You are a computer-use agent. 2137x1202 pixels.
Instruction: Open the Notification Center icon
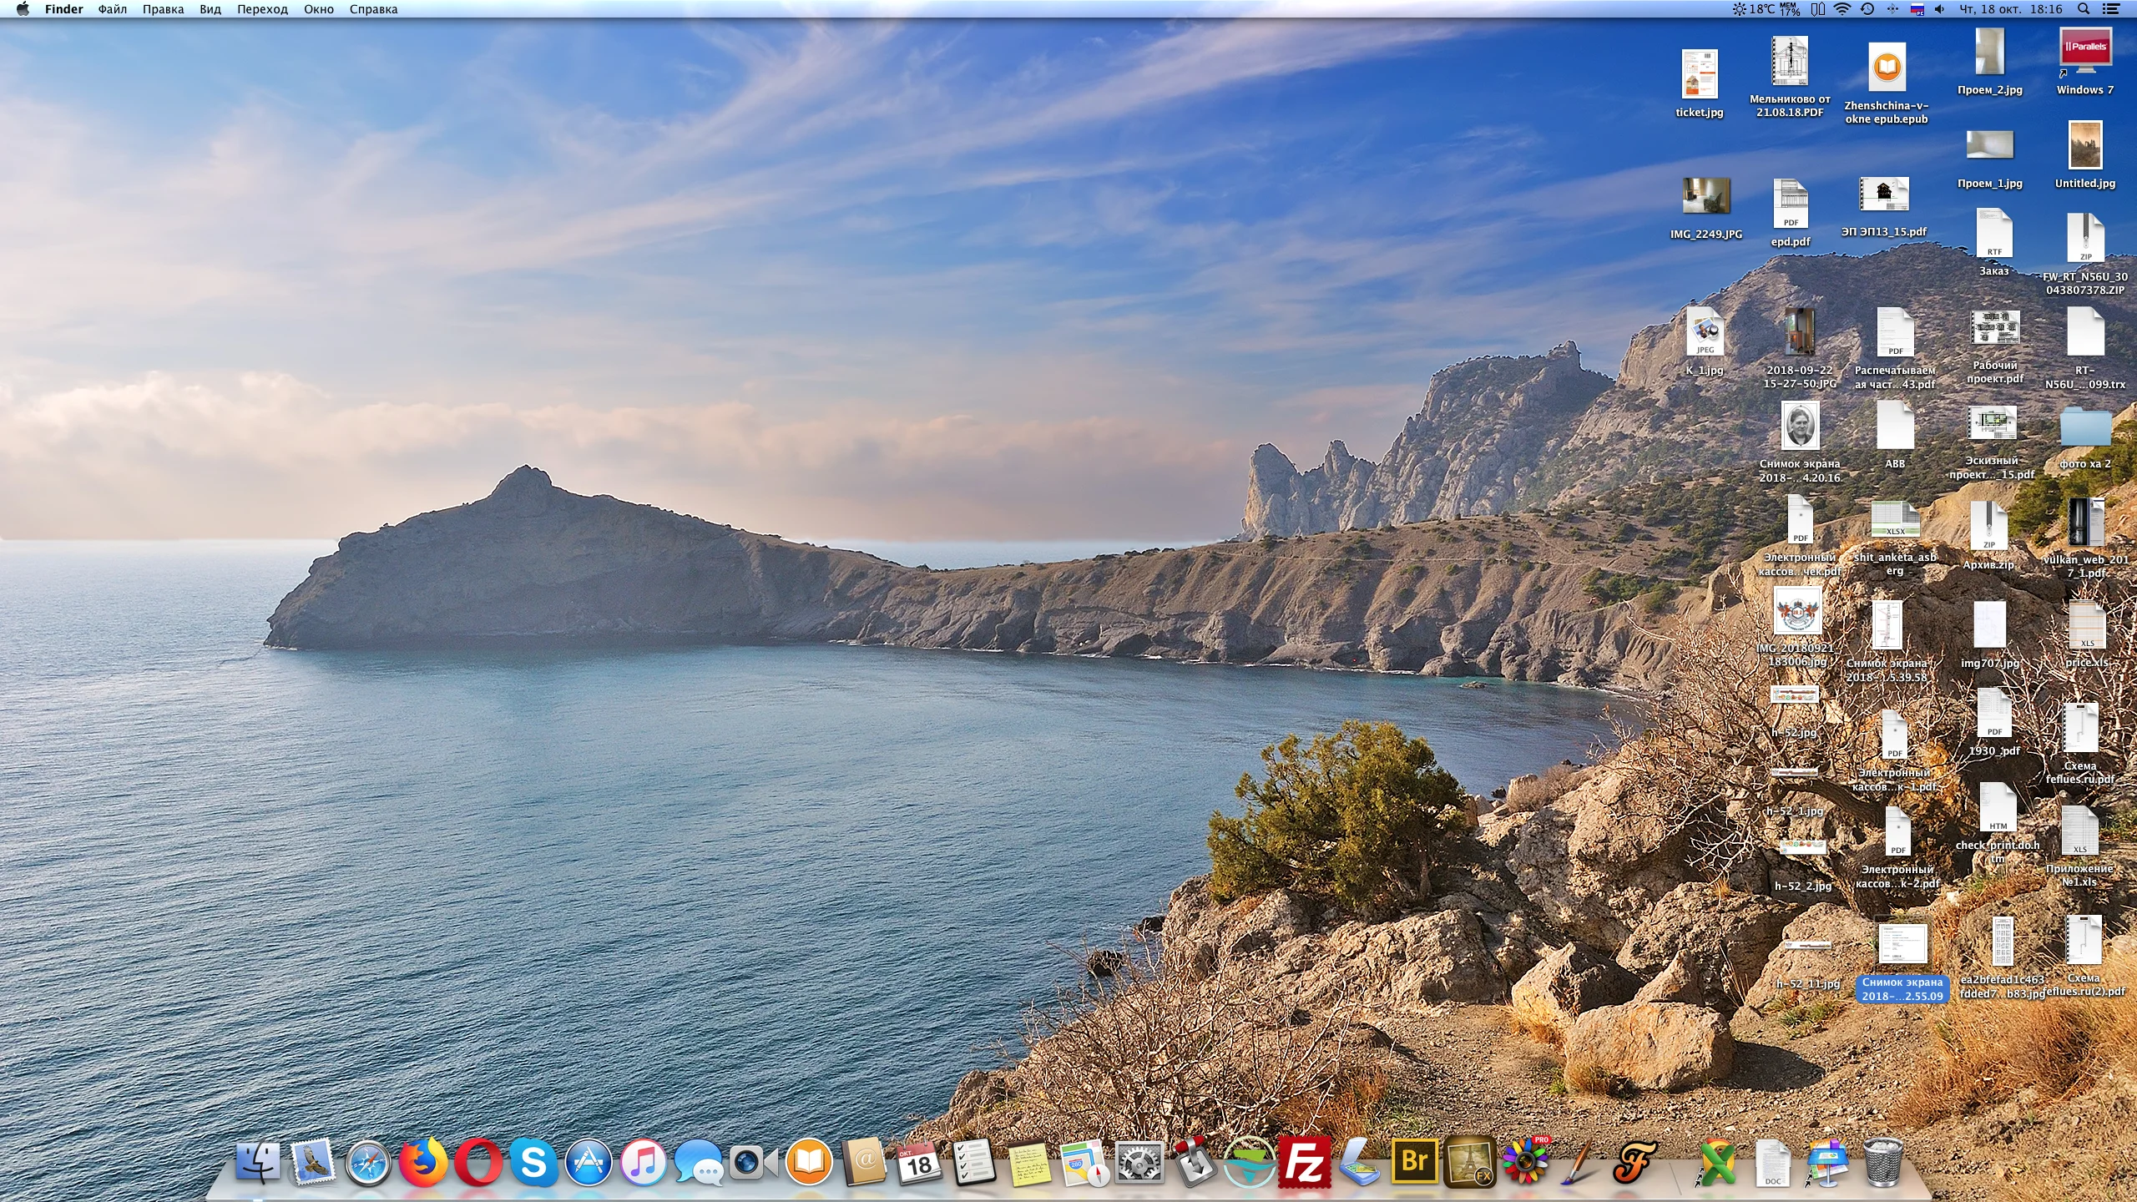2110,9
